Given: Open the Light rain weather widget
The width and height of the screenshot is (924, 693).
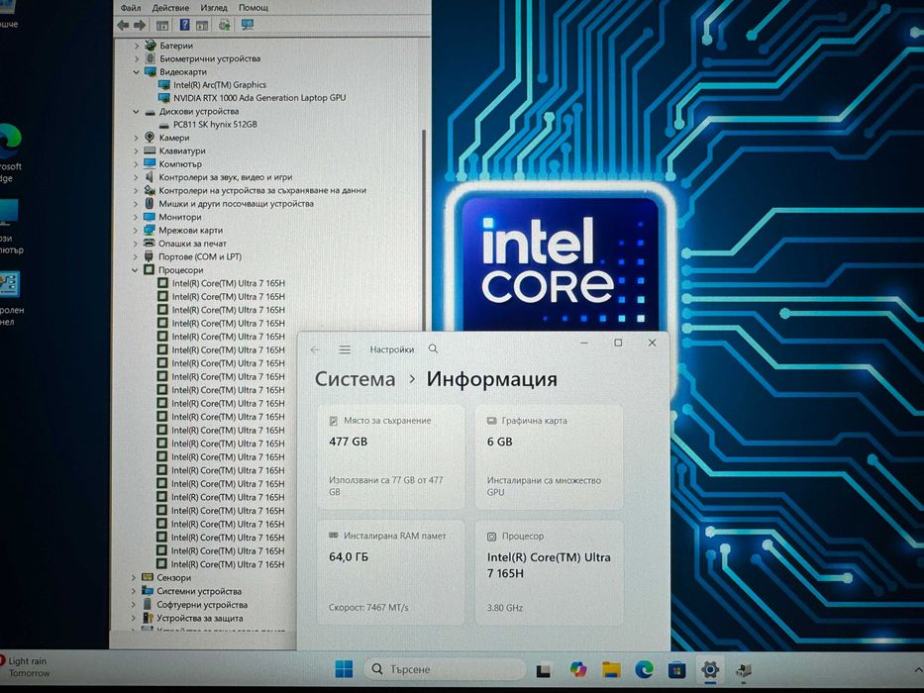Looking at the screenshot, I should 26,667.
